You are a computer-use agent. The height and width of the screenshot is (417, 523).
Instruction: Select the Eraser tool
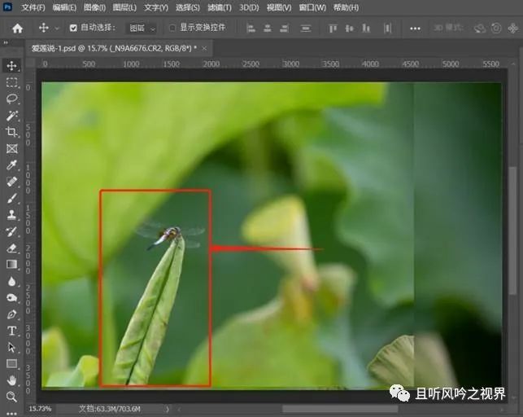[11, 248]
